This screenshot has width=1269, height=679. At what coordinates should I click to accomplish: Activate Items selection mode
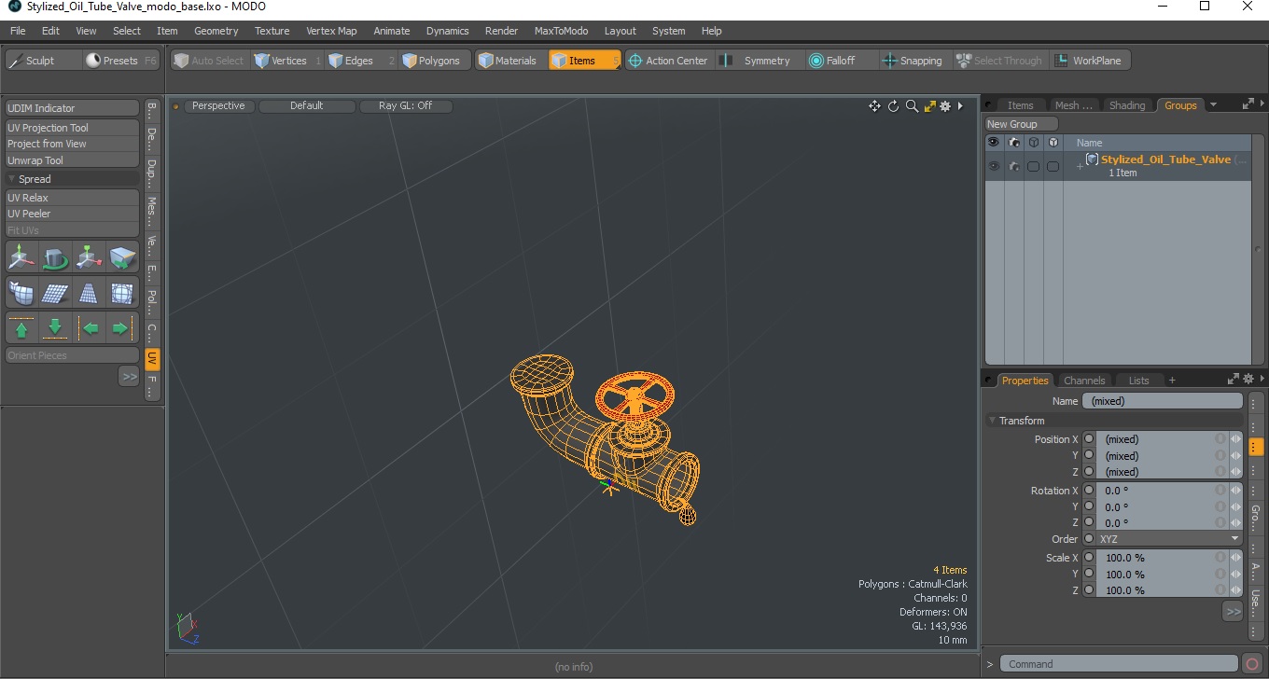pos(584,61)
